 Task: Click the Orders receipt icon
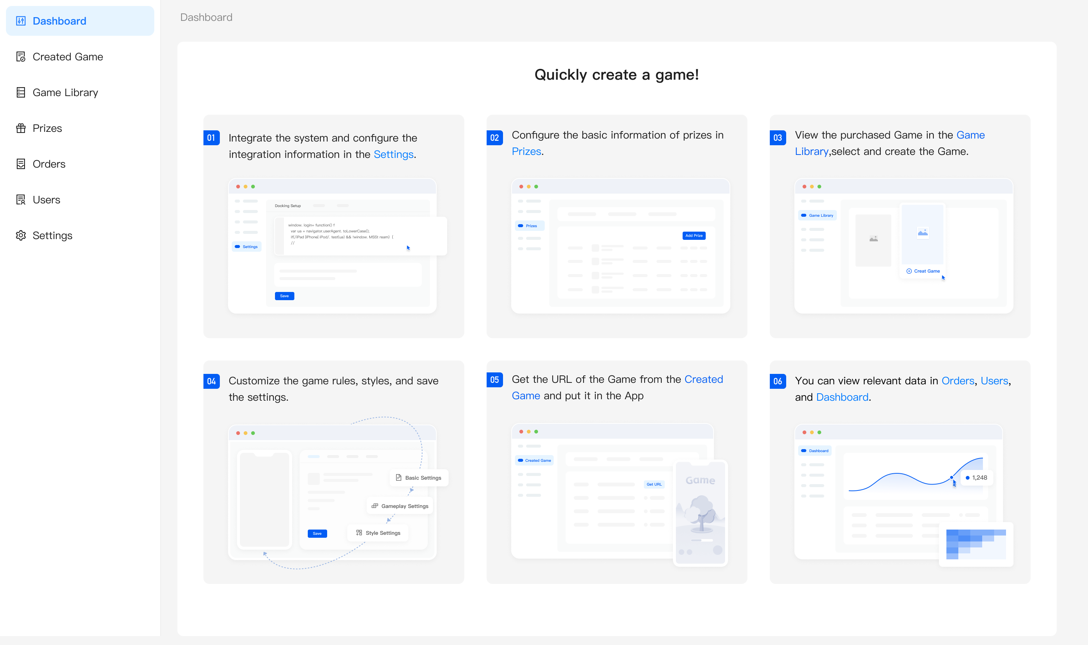21,164
